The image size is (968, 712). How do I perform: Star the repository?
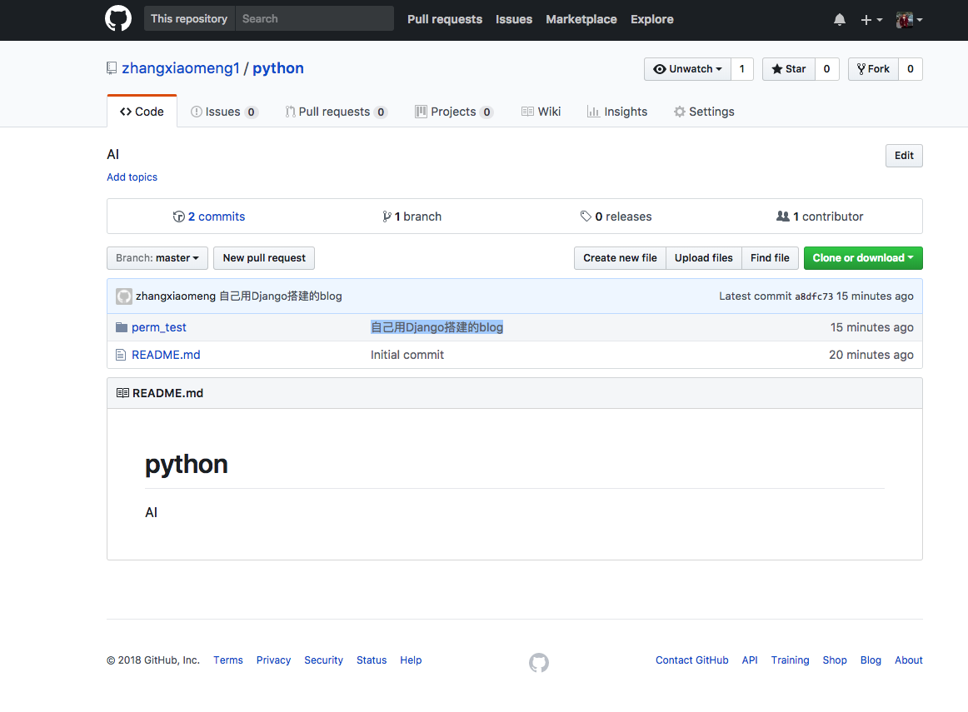coord(788,69)
